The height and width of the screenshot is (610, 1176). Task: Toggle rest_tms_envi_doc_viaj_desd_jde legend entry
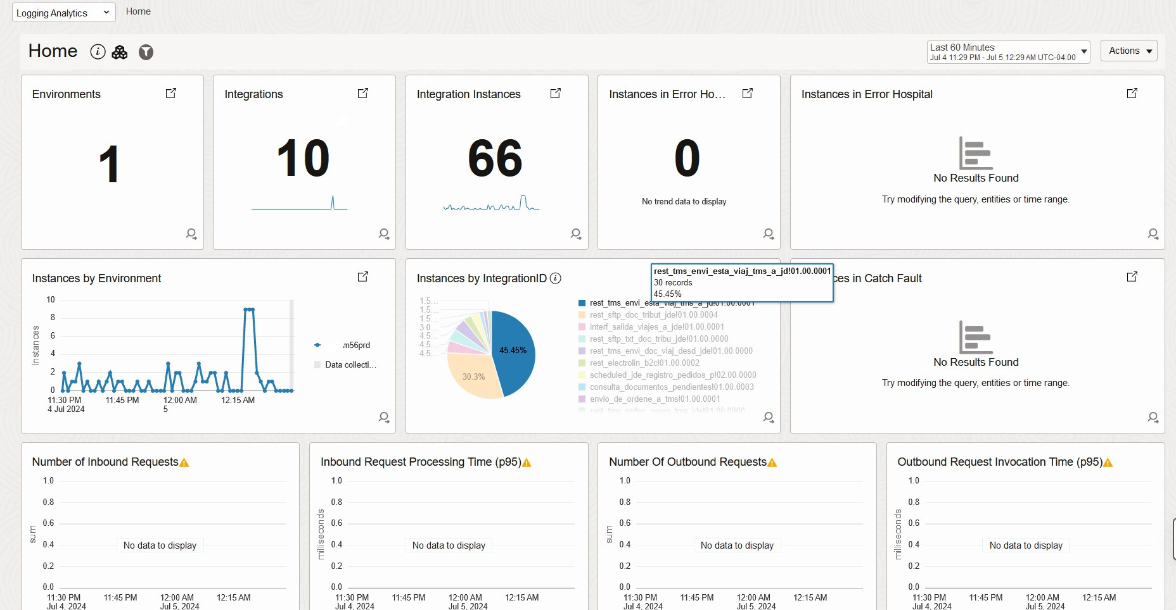pos(665,351)
